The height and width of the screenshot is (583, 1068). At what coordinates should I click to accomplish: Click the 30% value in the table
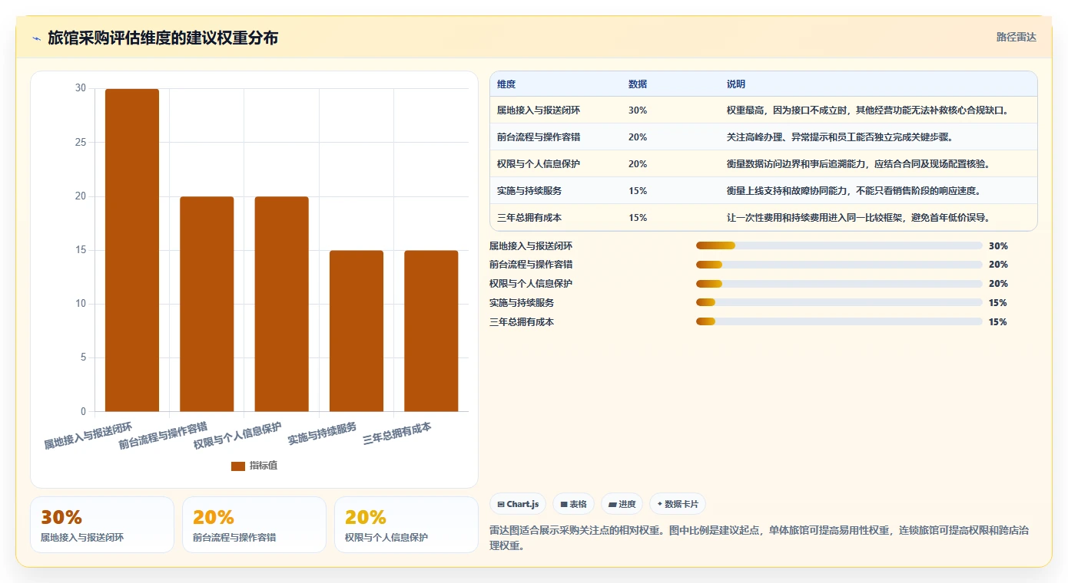638,110
